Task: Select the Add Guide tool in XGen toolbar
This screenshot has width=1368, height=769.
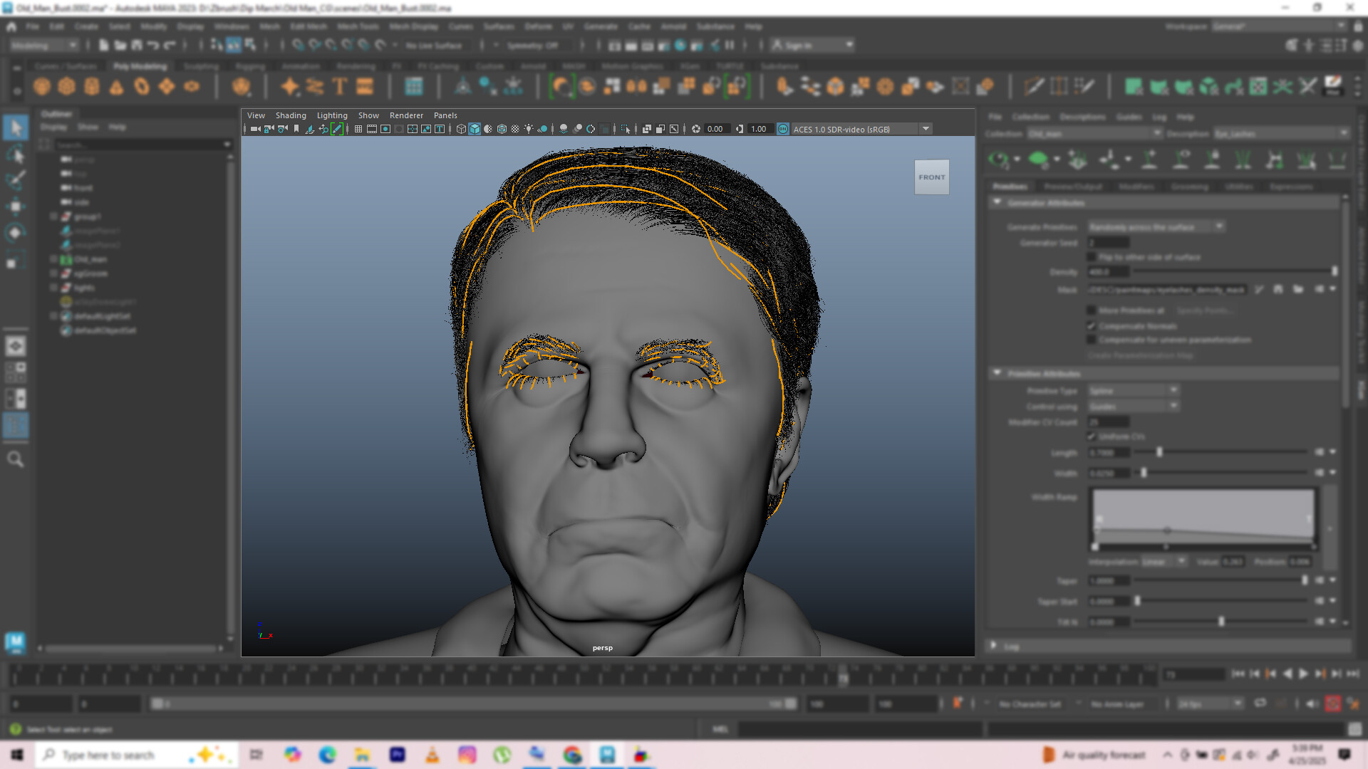Action: coord(1149,159)
